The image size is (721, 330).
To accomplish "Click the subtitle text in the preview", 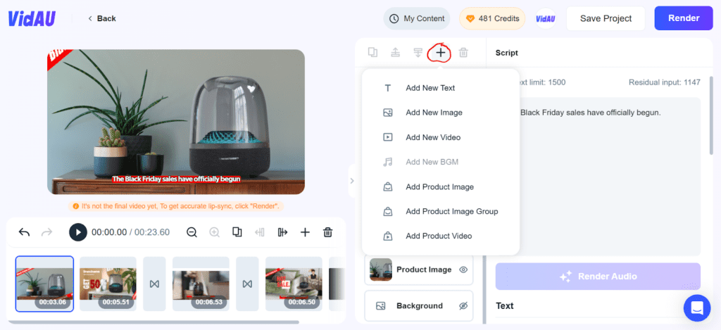I will tap(177, 179).
